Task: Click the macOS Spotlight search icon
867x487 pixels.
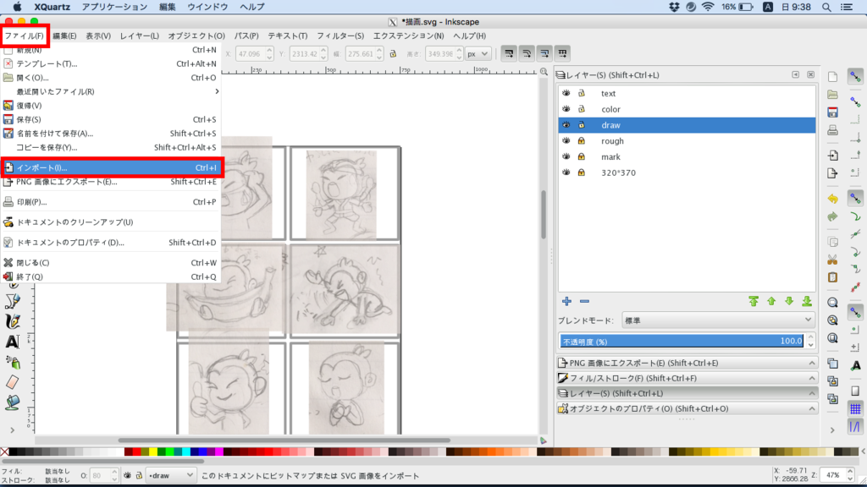Action: point(826,7)
